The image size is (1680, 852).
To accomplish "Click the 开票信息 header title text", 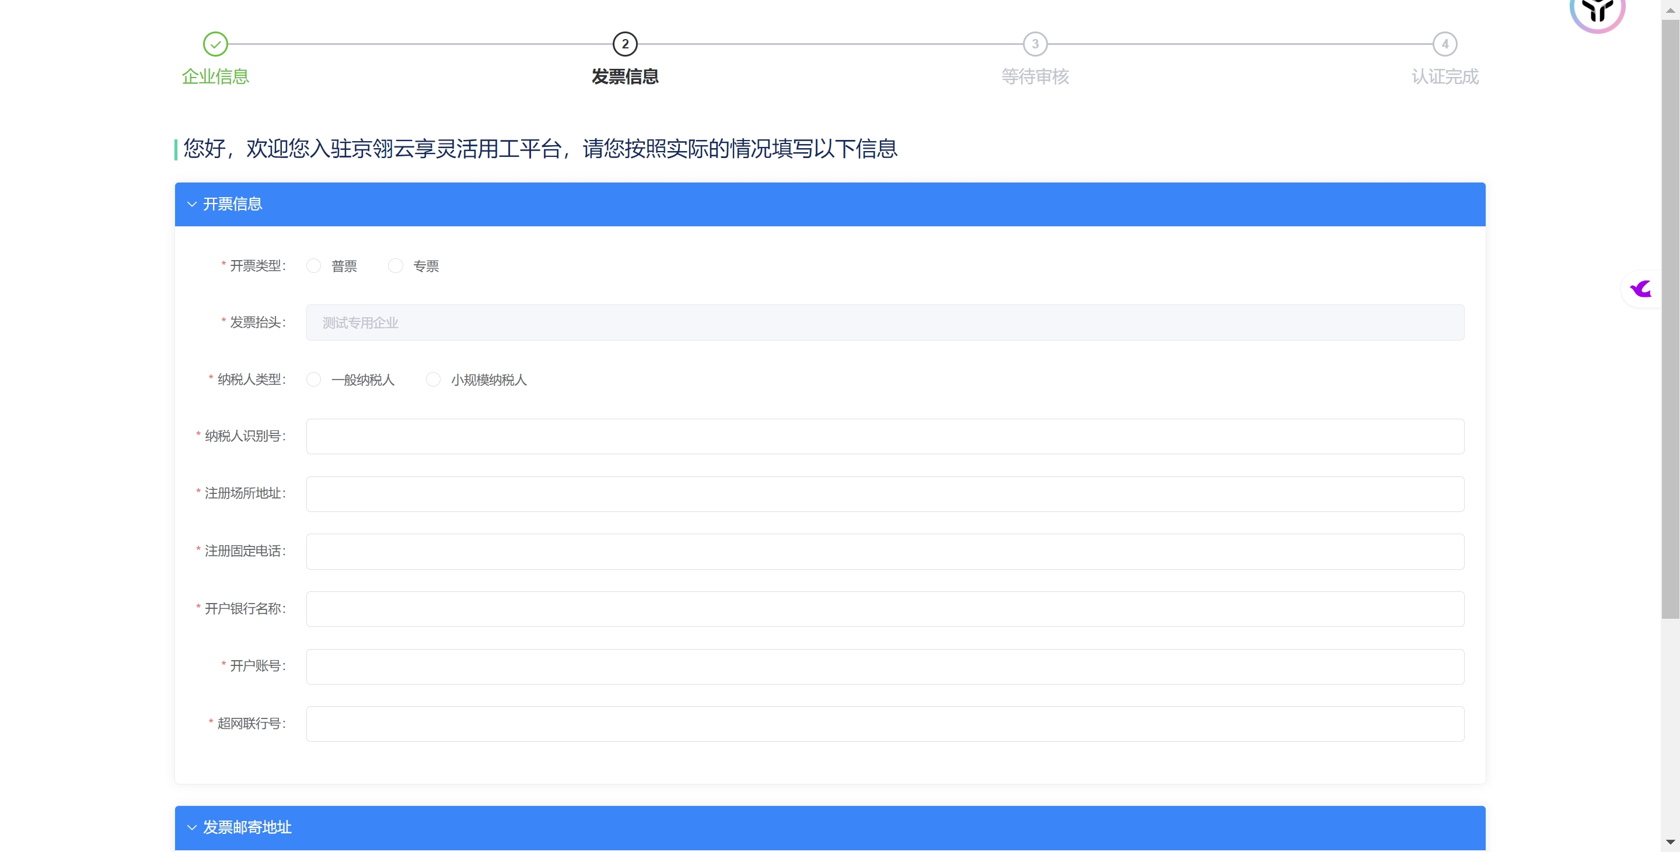I will click(x=233, y=205).
